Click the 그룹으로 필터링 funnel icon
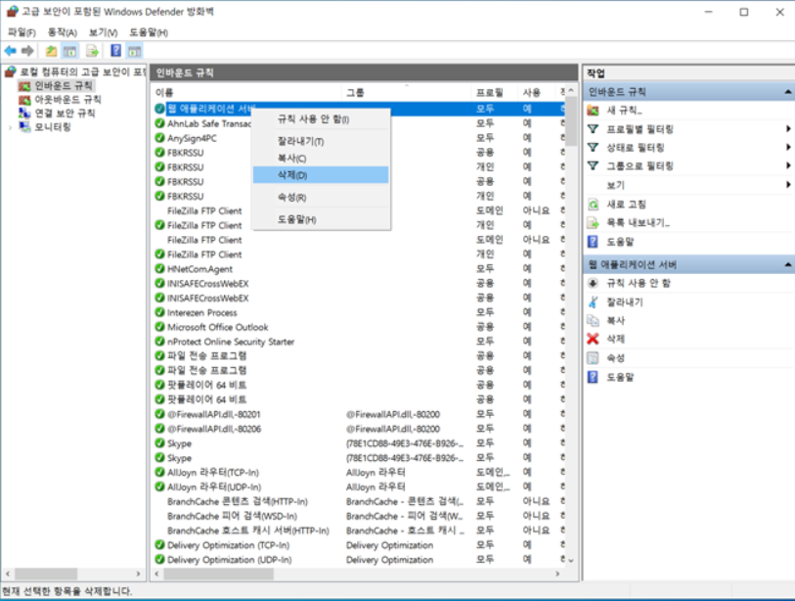Screen dimensions: 795x601 pos(593,165)
